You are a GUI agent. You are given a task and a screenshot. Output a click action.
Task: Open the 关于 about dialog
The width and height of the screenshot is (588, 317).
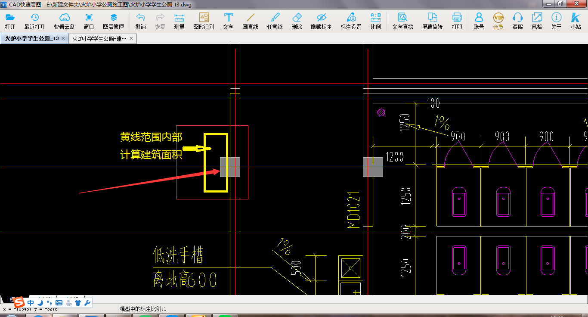(556, 21)
